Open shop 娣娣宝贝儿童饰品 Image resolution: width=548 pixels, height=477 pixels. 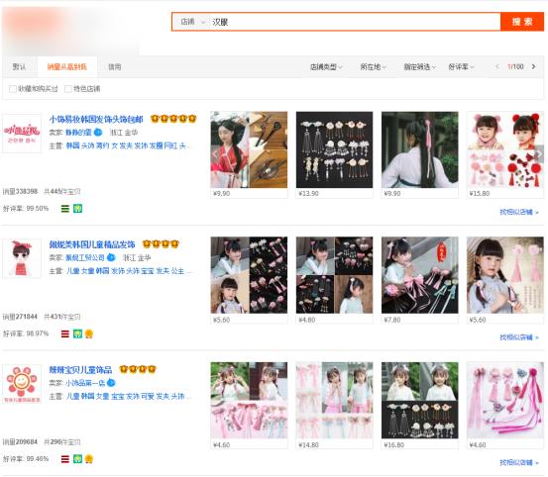[x=80, y=369]
